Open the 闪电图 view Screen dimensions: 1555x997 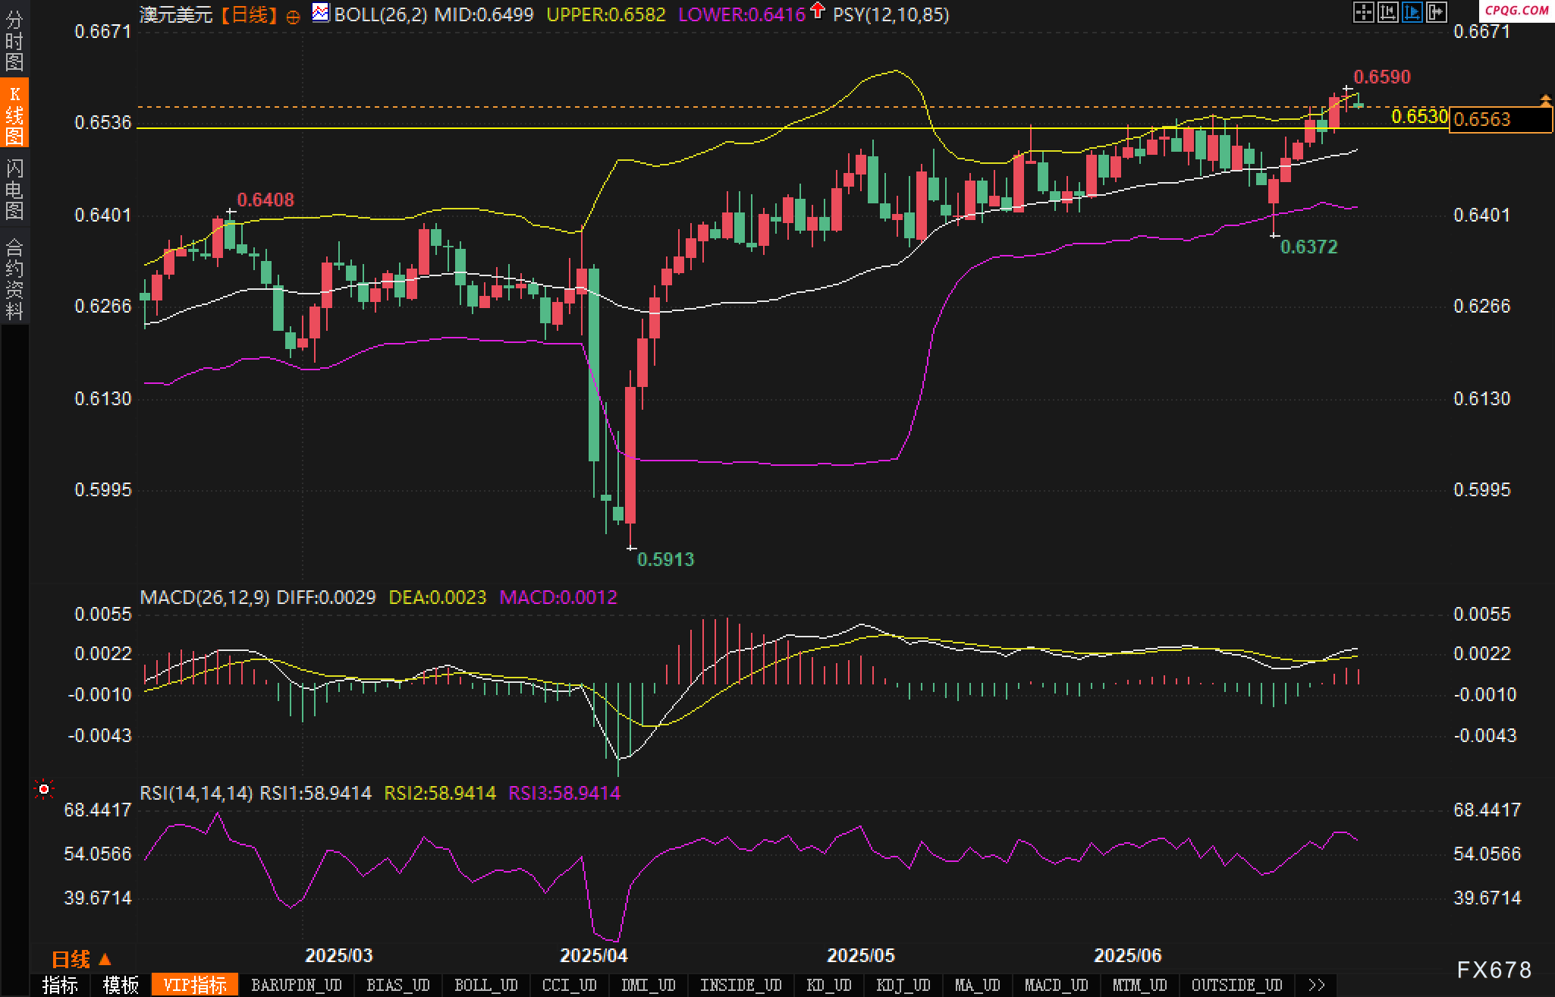coord(14,189)
